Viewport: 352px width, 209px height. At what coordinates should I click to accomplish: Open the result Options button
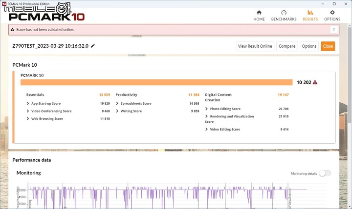pos(309,46)
